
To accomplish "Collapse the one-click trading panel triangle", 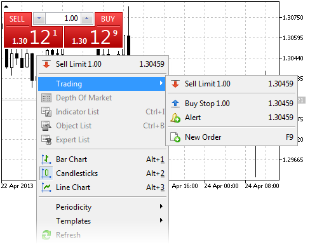I will point(6,6).
